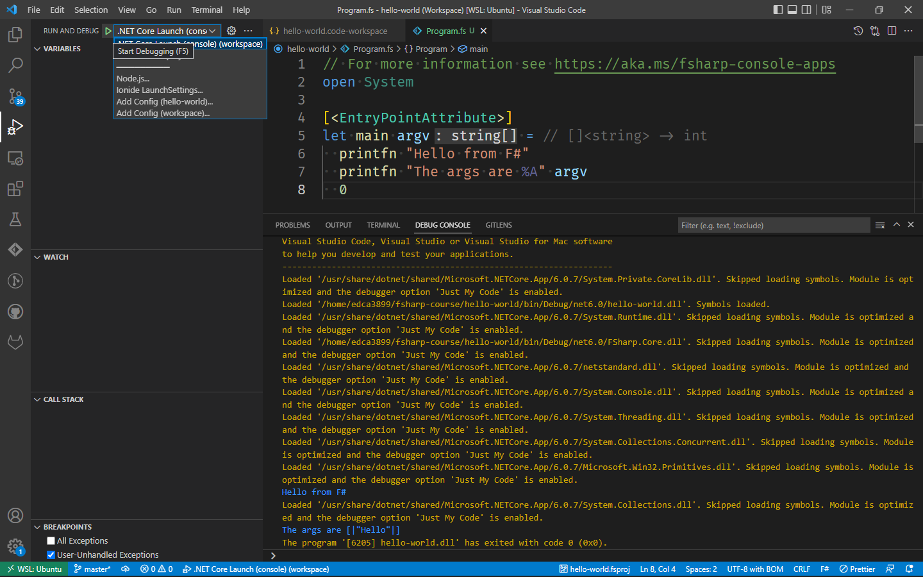Click the fsharp-console-apps URL in the comment
This screenshot has height=577, width=923.
click(x=695, y=64)
